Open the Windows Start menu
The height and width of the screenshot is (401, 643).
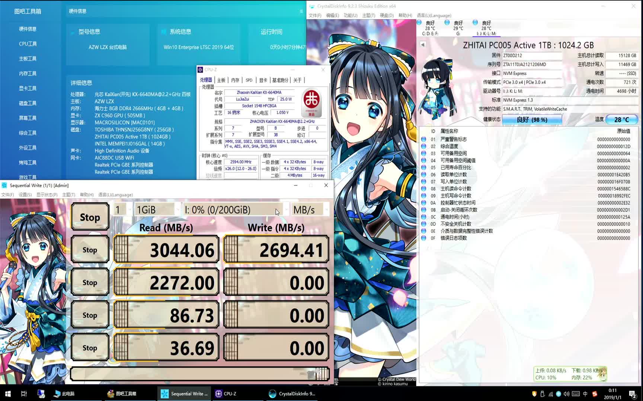pos(8,394)
